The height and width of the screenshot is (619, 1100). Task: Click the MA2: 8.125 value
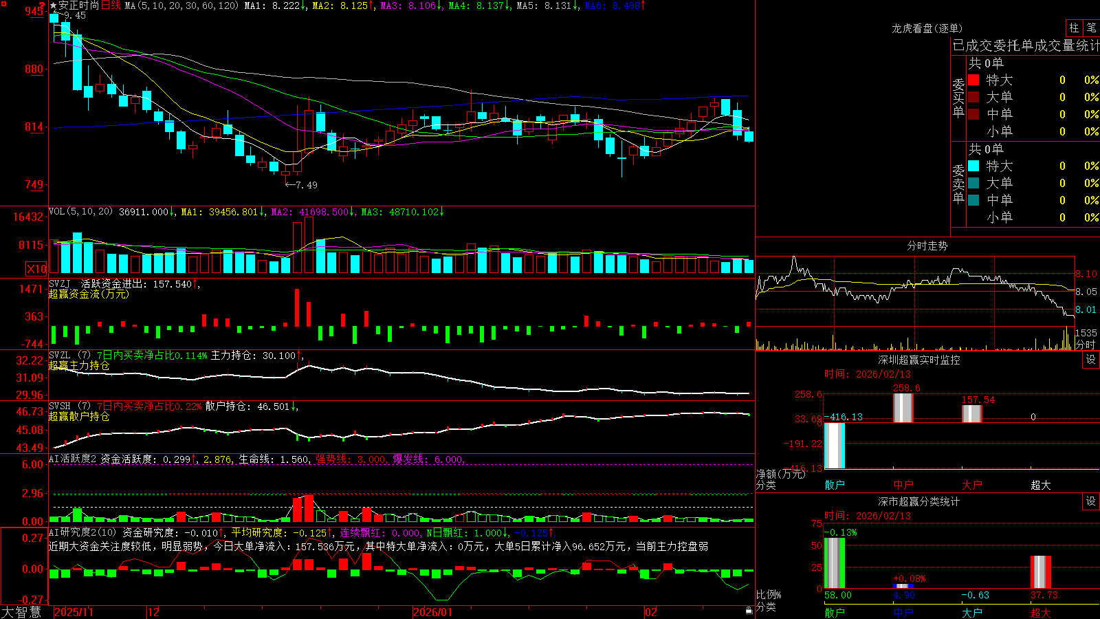(343, 6)
